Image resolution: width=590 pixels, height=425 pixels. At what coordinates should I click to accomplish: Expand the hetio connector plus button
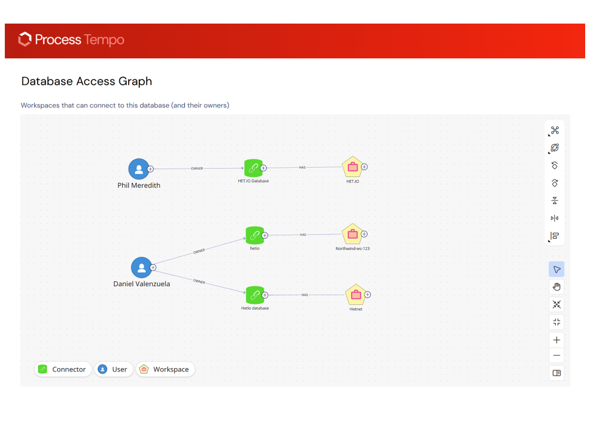coord(265,236)
